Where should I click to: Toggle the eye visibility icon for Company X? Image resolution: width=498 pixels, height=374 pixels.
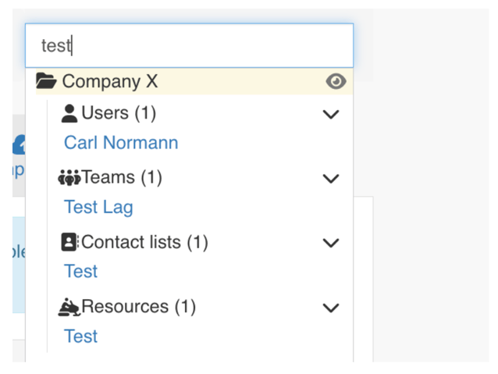coord(336,81)
